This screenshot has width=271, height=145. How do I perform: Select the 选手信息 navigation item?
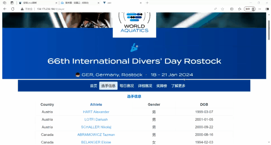108,86
